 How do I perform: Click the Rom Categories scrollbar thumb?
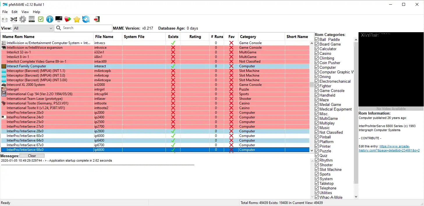click(356, 113)
